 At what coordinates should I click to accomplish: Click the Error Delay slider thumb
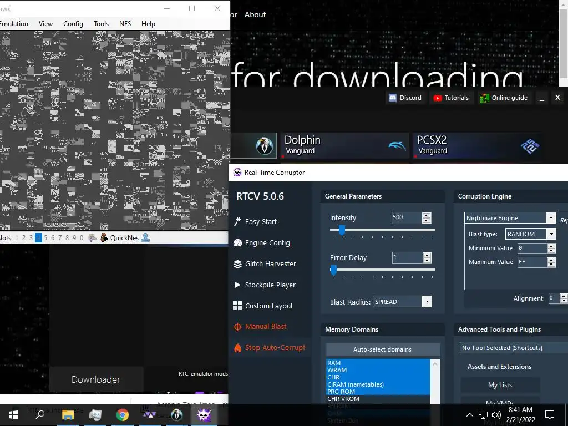(x=333, y=270)
